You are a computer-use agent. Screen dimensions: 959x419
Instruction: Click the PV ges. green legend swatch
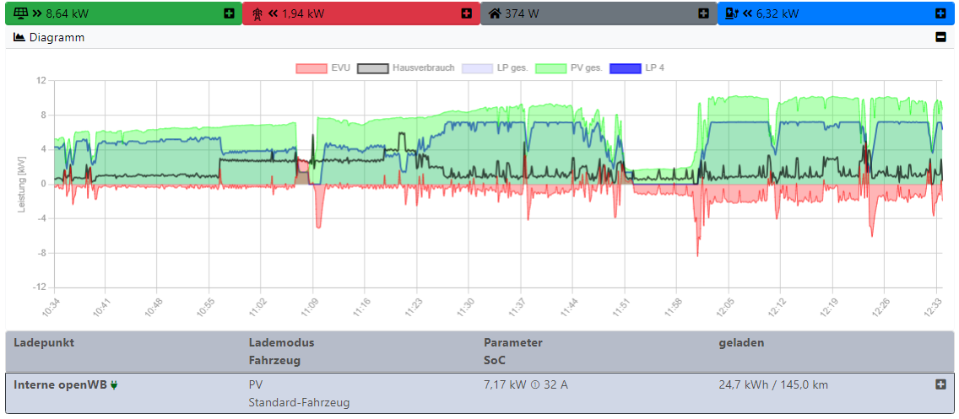point(551,67)
